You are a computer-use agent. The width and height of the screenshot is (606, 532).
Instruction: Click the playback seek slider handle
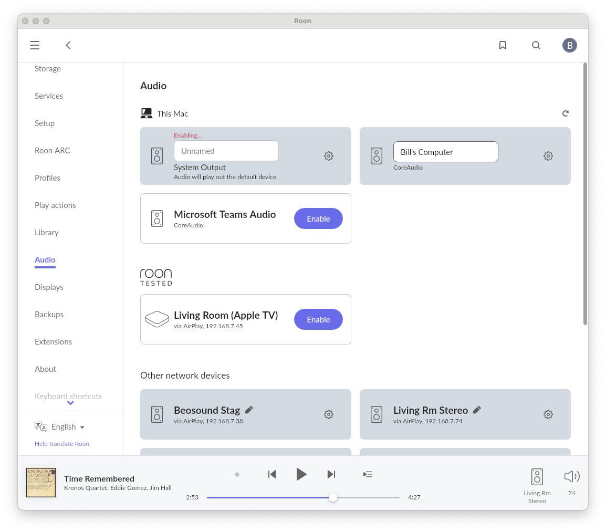pos(333,497)
